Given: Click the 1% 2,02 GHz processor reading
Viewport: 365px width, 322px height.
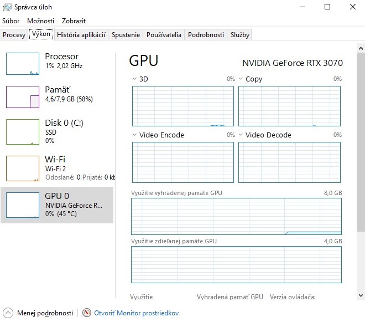Looking at the screenshot, I should click(64, 66).
